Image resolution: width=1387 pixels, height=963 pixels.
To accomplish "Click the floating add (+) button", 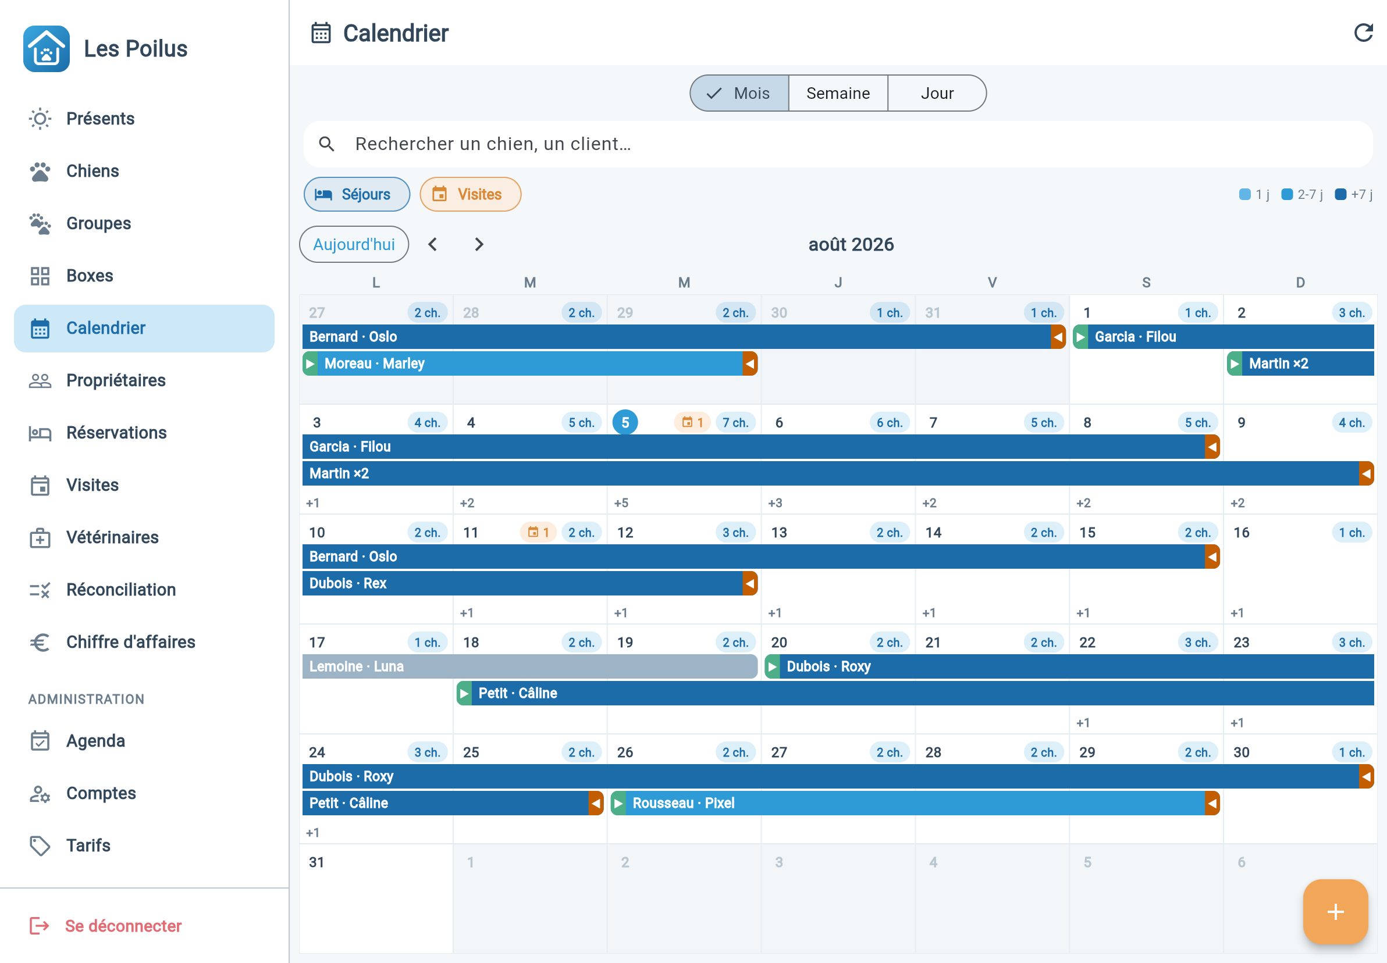I will coord(1335,912).
